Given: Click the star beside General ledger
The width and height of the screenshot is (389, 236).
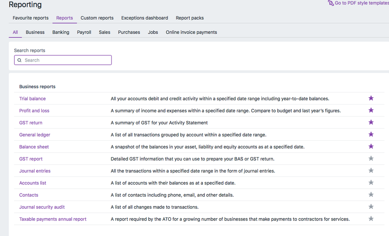Looking at the screenshot, I should 371,135.
